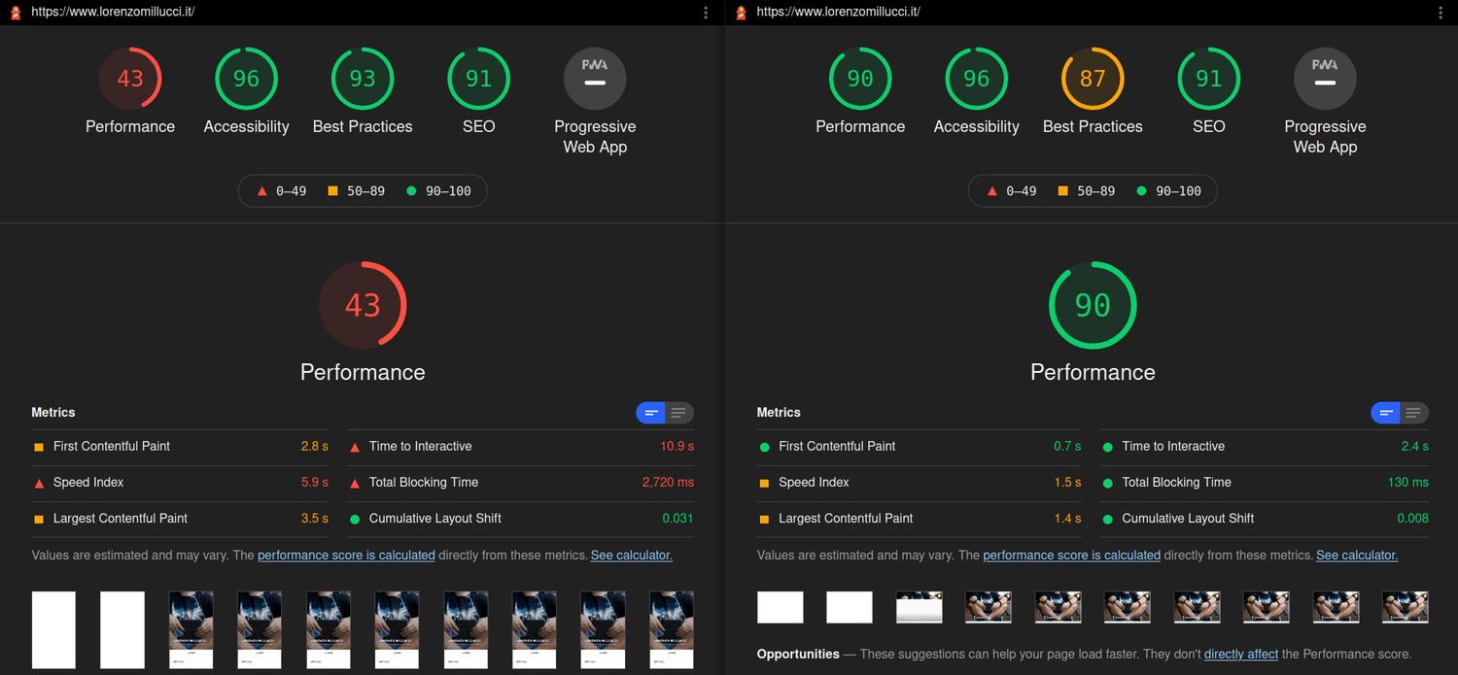
Task: Open the left 'performance score is calculated' link
Action: (x=346, y=556)
